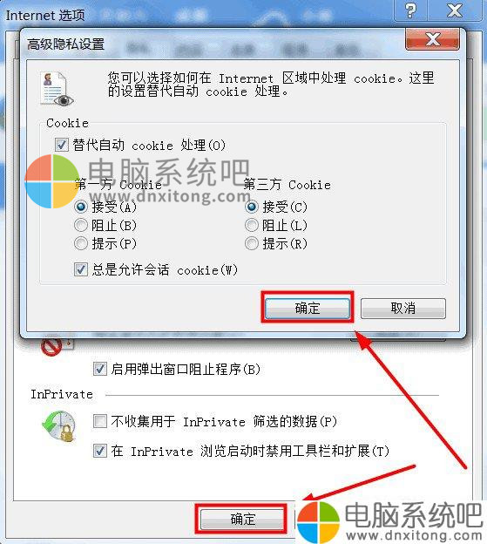
Task: Click the red pop-up blocker icon
Action: (52, 346)
